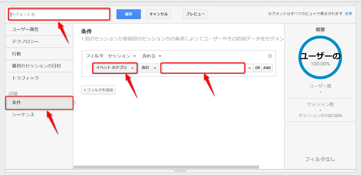
Task: Click the filter value text field
Action: (x=203, y=68)
